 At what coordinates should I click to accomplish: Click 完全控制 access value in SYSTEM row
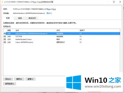point(60,36)
